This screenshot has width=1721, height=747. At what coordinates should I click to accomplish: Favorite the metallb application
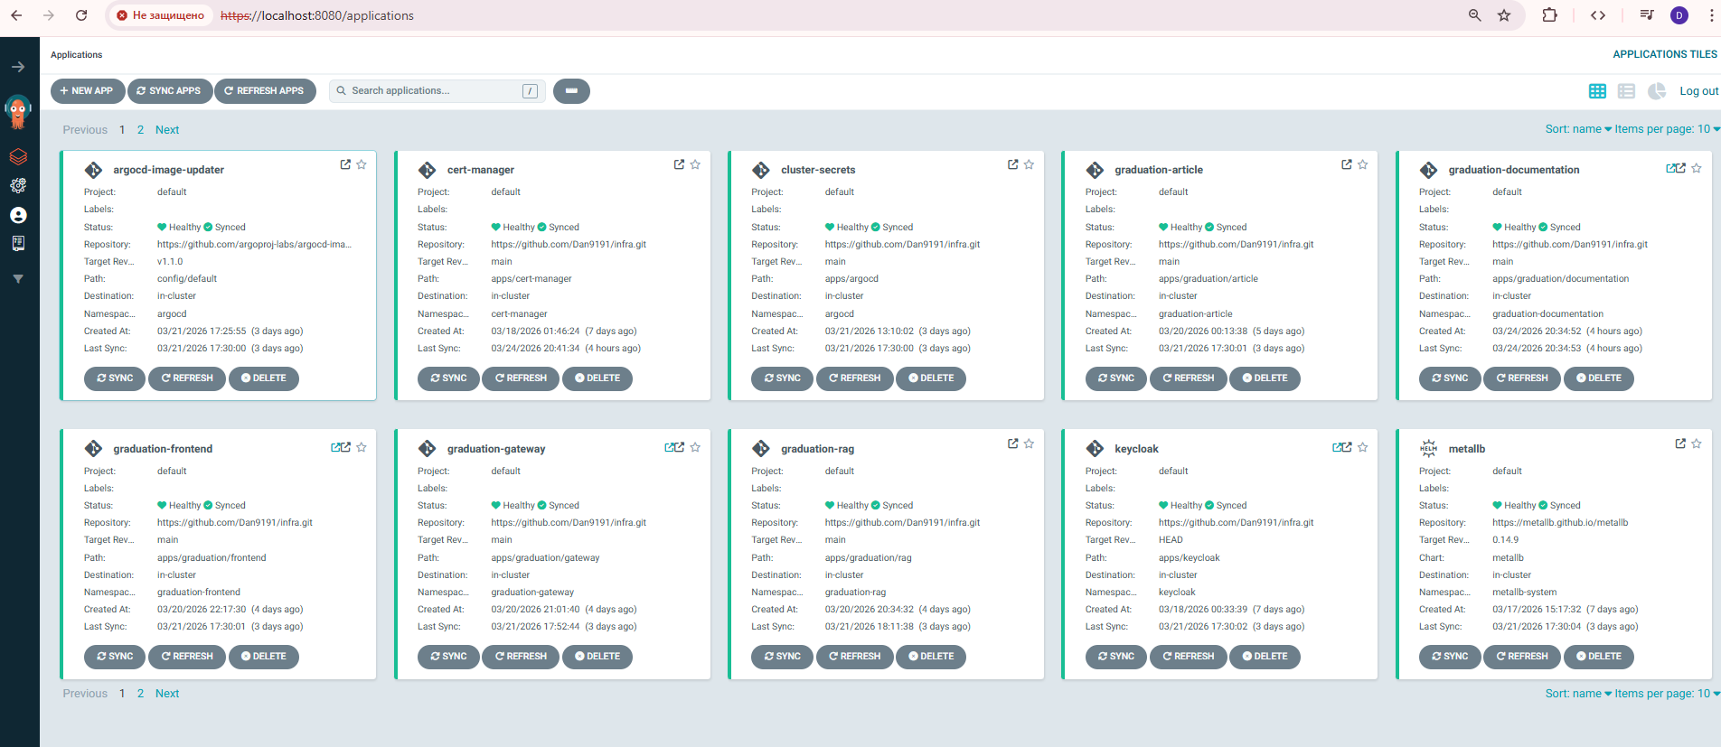[x=1697, y=444]
